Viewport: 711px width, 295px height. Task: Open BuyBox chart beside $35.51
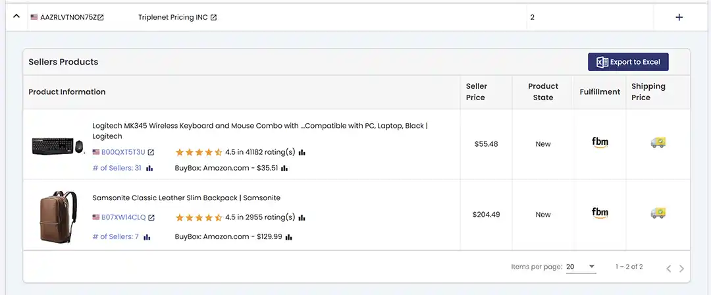(x=284, y=169)
